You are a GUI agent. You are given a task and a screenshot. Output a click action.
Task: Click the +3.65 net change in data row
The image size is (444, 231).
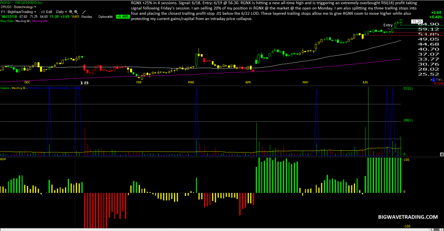pos(65,17)
